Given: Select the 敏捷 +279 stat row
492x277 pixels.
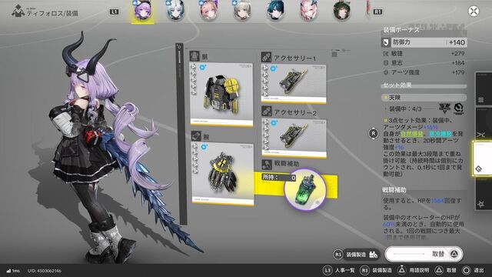Looking at the screenshot, I should coord(424,54).
